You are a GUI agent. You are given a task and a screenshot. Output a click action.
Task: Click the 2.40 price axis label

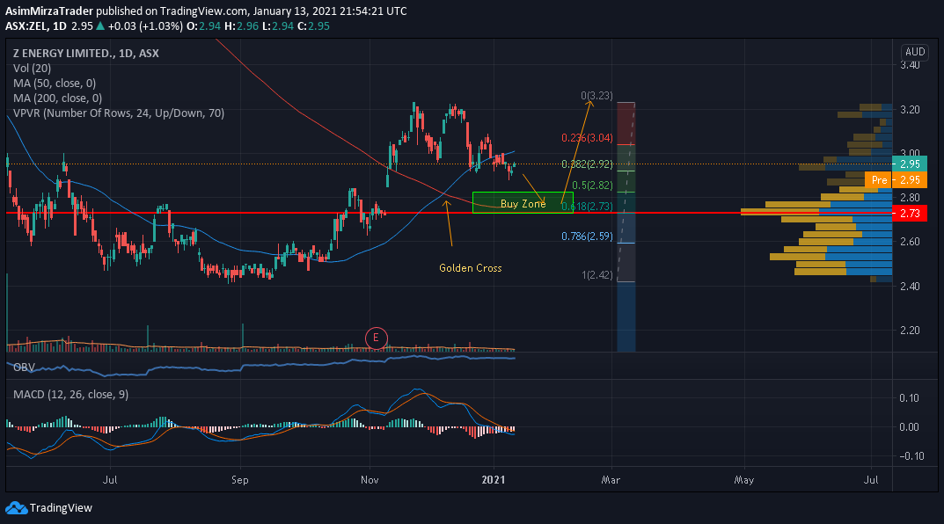tap(910, 286)
